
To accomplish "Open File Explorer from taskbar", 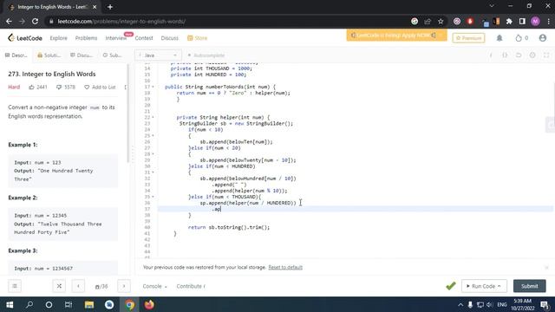I will point(88,304).
